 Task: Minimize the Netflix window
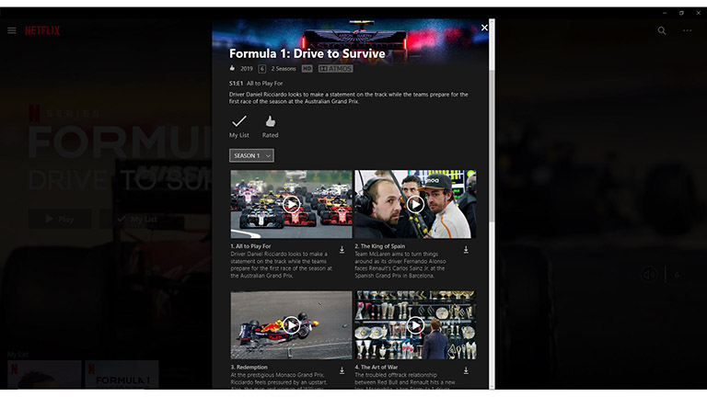664,13
